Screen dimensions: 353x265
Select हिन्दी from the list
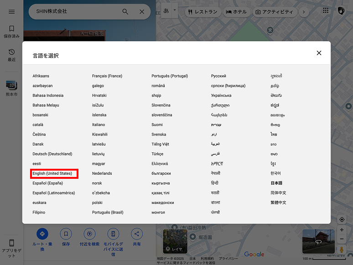pyautogui.click(x=214, y=183)
